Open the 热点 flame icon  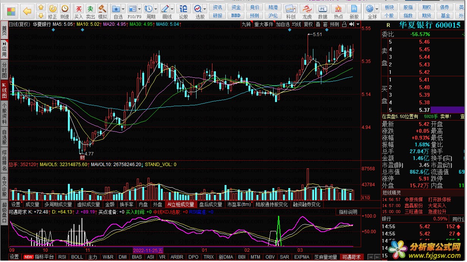point(338,8)
